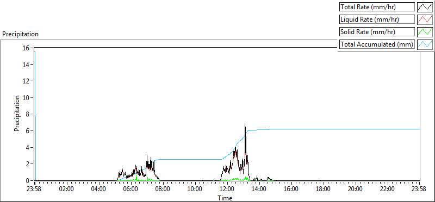Click the 10:00 time axis label
The width and height of the screenshot is (435, 202).
[x=195, y=190]
